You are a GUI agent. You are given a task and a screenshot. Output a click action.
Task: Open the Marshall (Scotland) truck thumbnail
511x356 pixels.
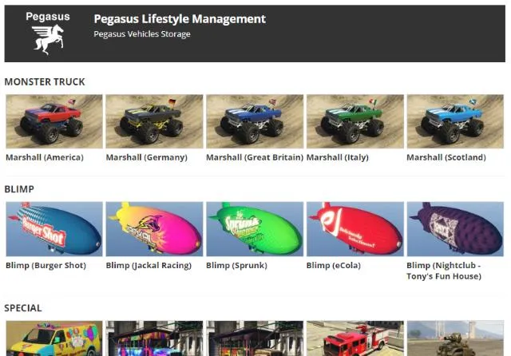coord(455,121)
